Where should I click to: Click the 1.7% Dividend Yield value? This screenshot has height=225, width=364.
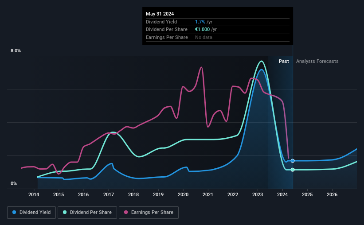pos(200,22)
